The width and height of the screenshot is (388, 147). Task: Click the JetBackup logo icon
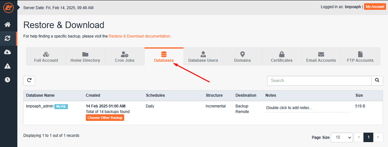8,8
